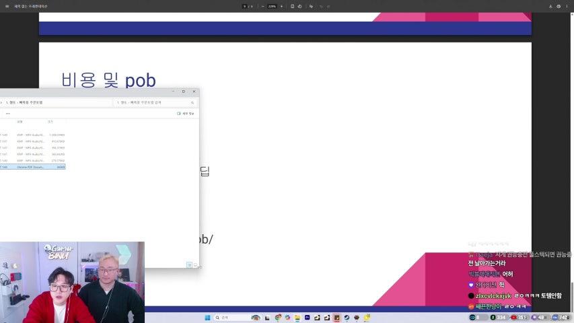Open Task View from taskbar
The image size is (574, 323).
pyautogui.click(x=267, y=318)
